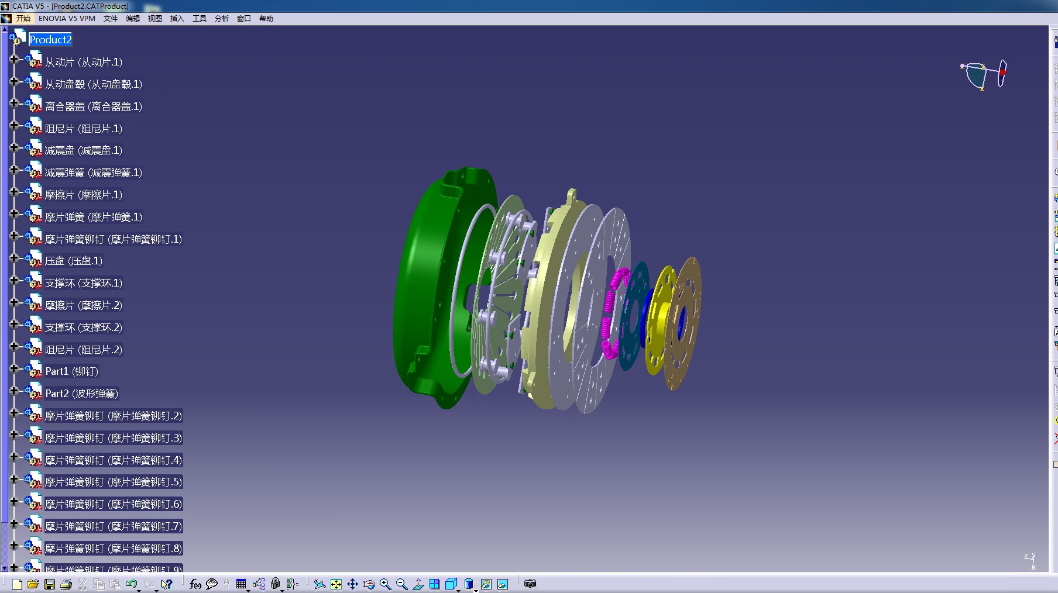Select 从动盘毂 (从动盘毂.1) in the tree
Screen dimensions: 1058x593
[x=94, y=84]
